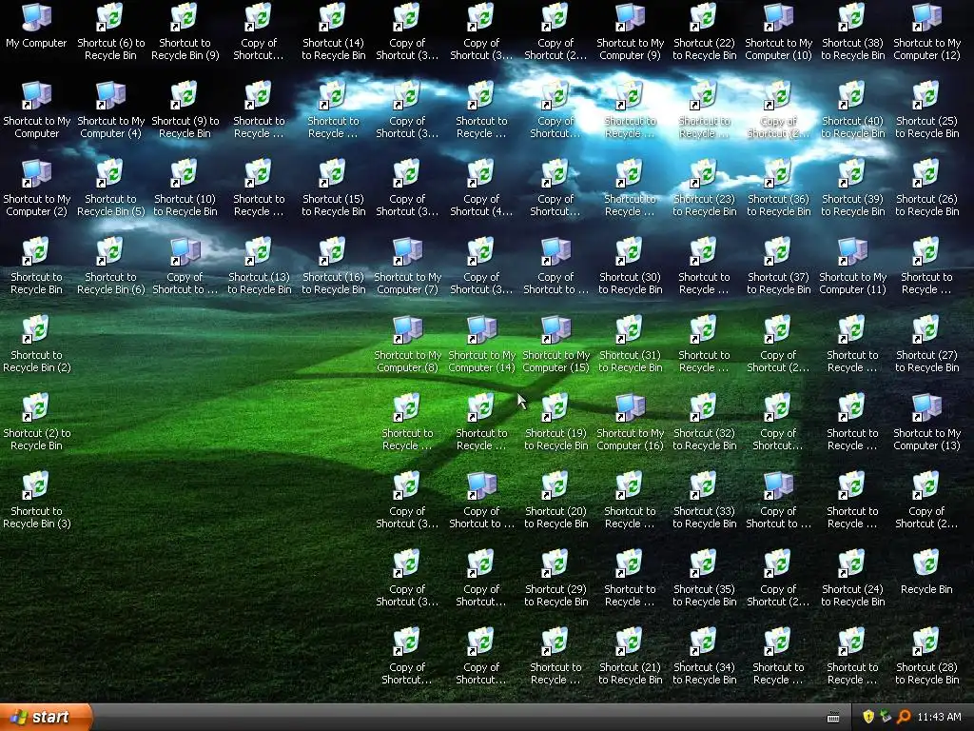Click Shortcut to My Computer (7)
The width and height of the screenshot is (974, 731).
[407, 267]
